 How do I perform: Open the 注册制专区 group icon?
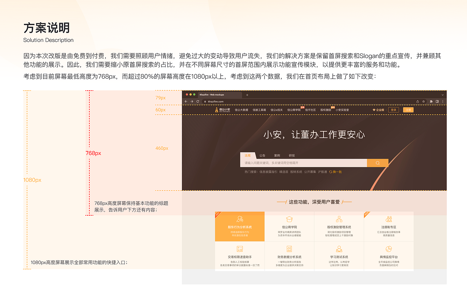point(389,219)
